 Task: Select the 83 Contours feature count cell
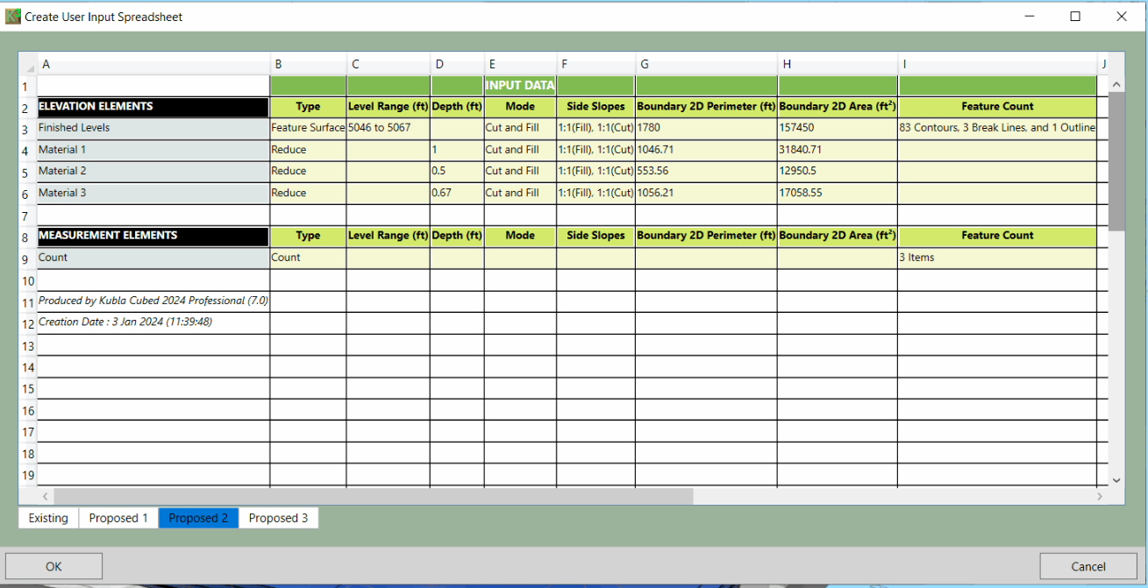tap(997, 128)
